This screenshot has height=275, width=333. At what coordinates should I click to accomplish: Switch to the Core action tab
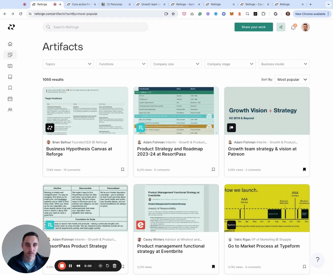tap(81, 4)
